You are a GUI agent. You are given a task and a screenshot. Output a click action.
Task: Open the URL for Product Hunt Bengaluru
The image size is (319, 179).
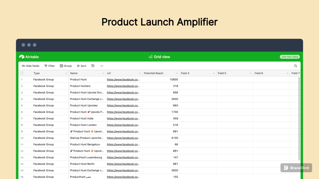(123, 144)
